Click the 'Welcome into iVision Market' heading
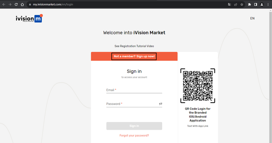272x143 pixels. [134, 33]
